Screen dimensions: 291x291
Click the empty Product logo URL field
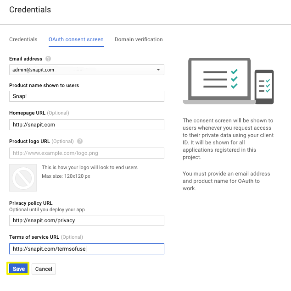pyautogui.click(x=87, y=153)
